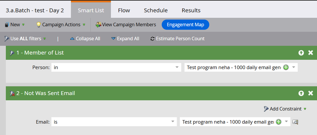Expand the Person operator 'in' dropdown

coord(176,67)
